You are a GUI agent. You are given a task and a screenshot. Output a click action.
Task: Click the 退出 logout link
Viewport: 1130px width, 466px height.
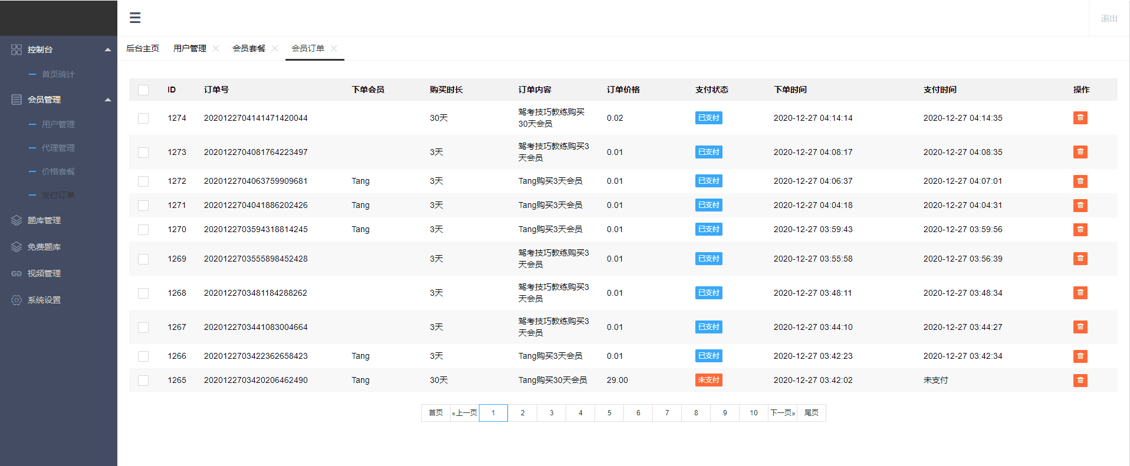pyautogui.click(x=1109, y=18)
